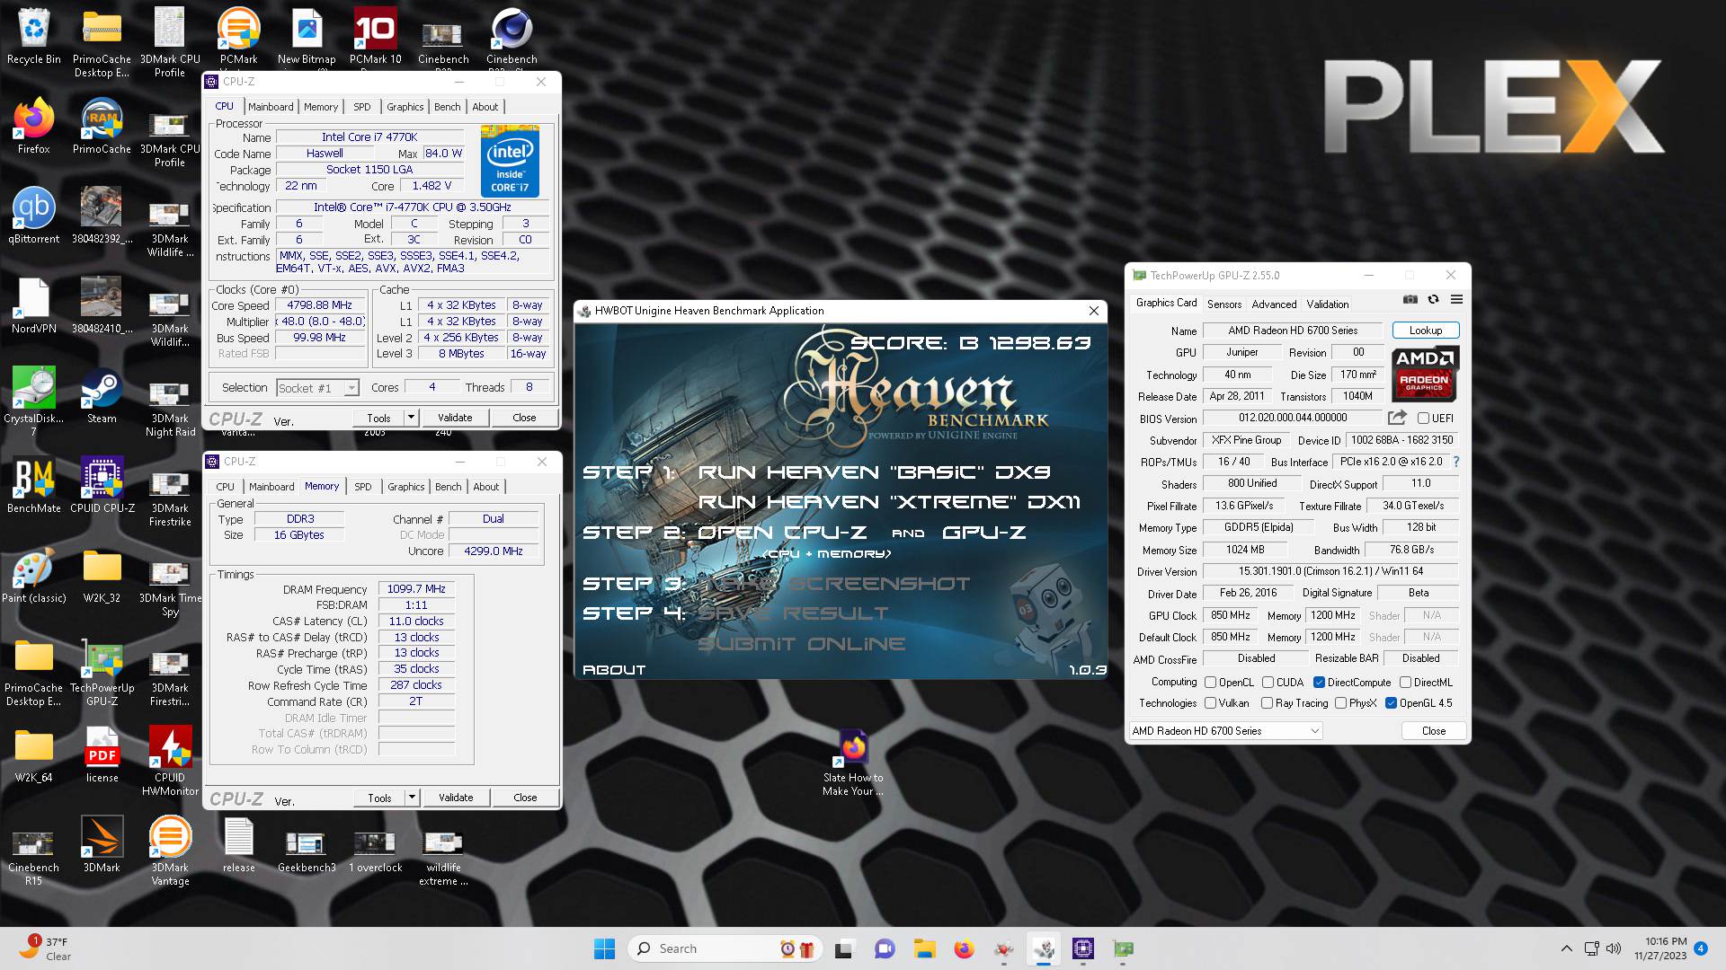Screen dimensions: 1726x970
Task: Switch to Mainboard tab in upper CPU-Z window
Action: pyautogui.click(x=271, y=107)
